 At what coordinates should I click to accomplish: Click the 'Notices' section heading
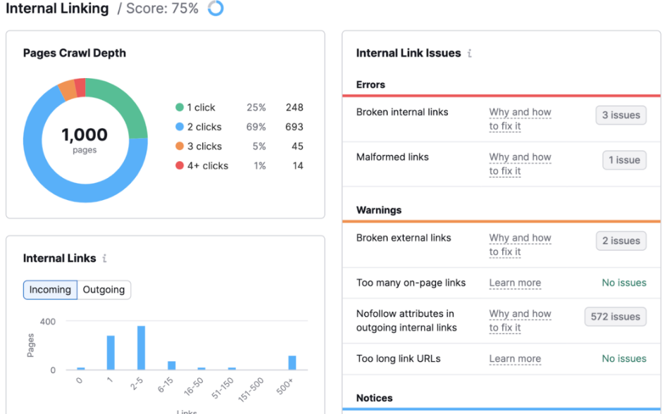[374, 399]
